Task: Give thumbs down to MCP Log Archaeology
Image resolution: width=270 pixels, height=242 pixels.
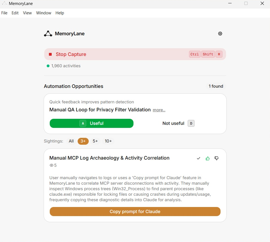Action: click(x=216, y=158)
